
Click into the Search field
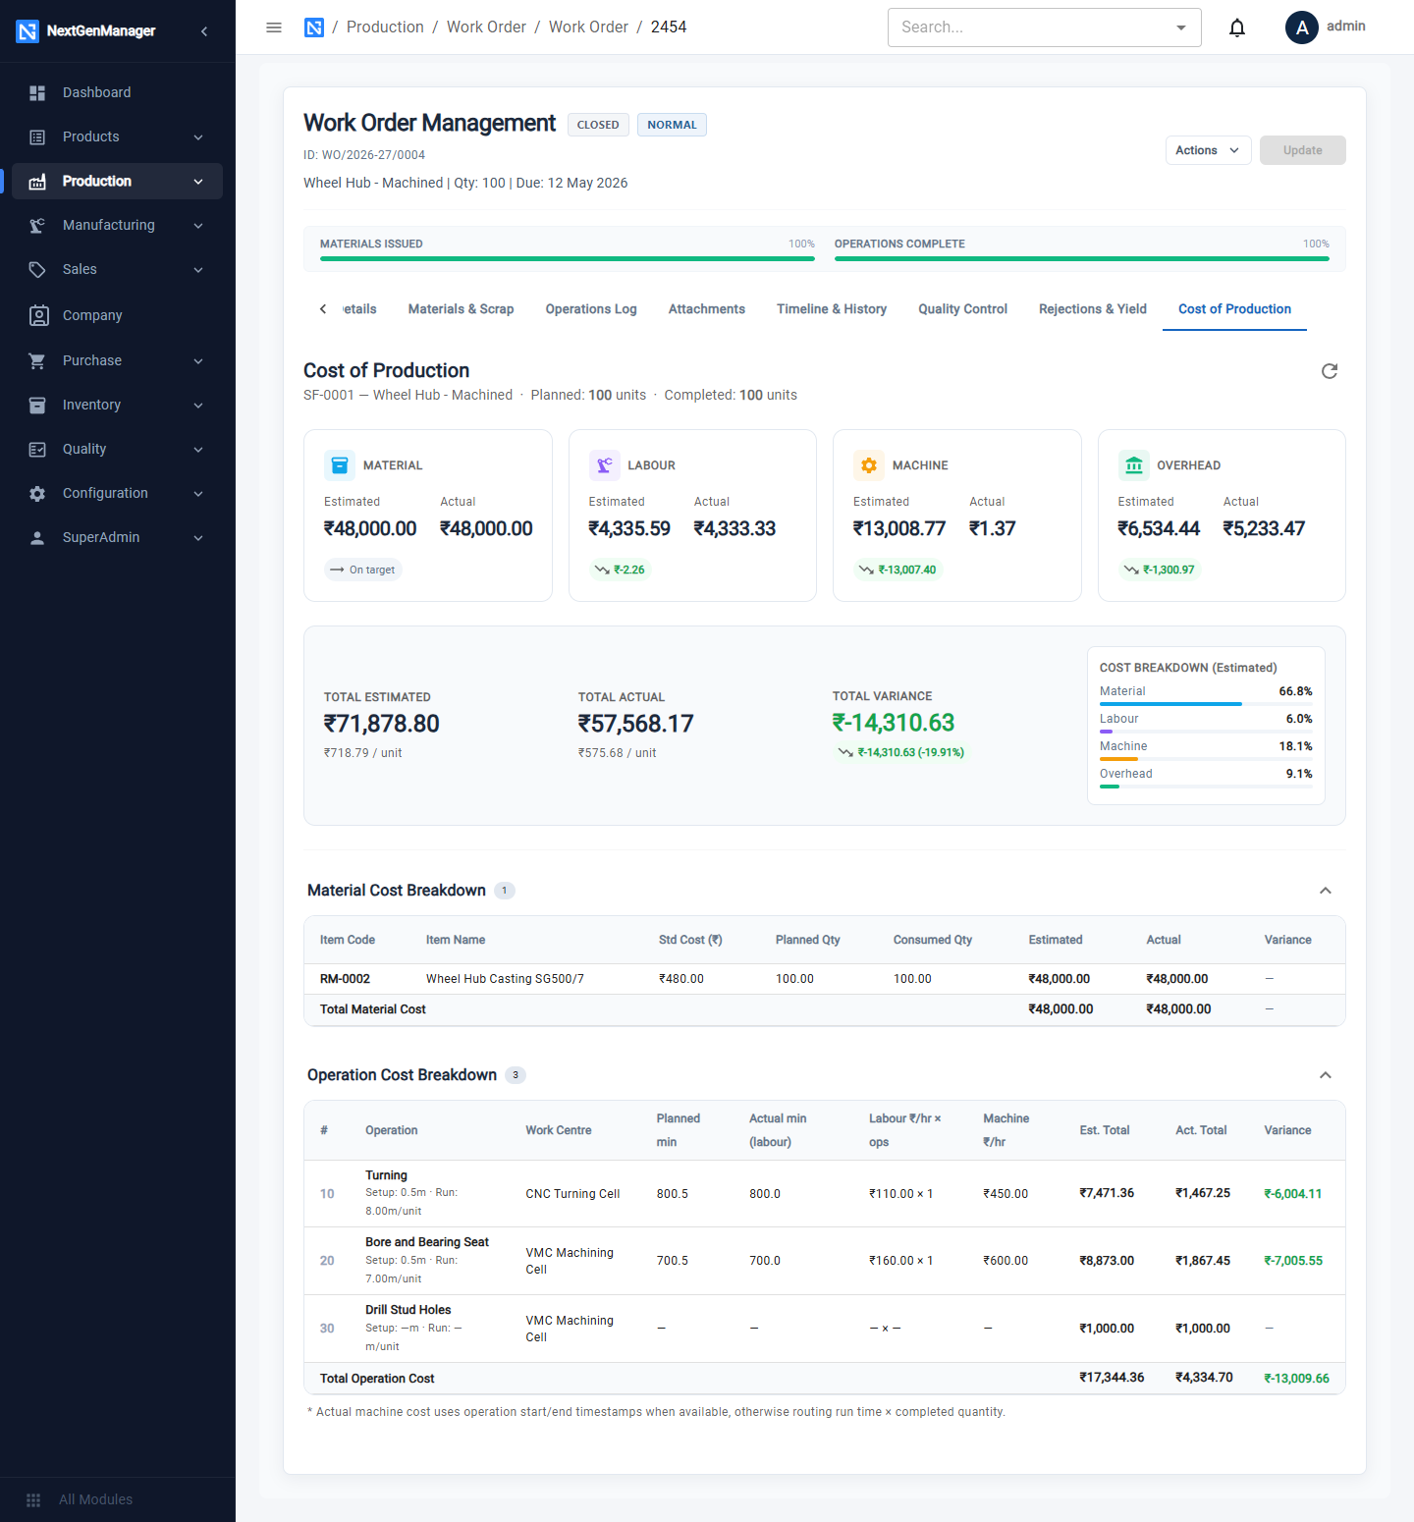pos(1029,27)
